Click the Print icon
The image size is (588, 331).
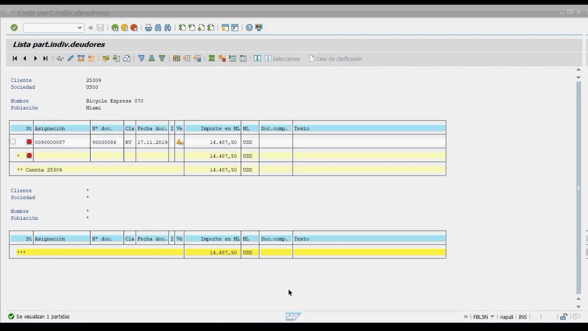coord(148,28)
